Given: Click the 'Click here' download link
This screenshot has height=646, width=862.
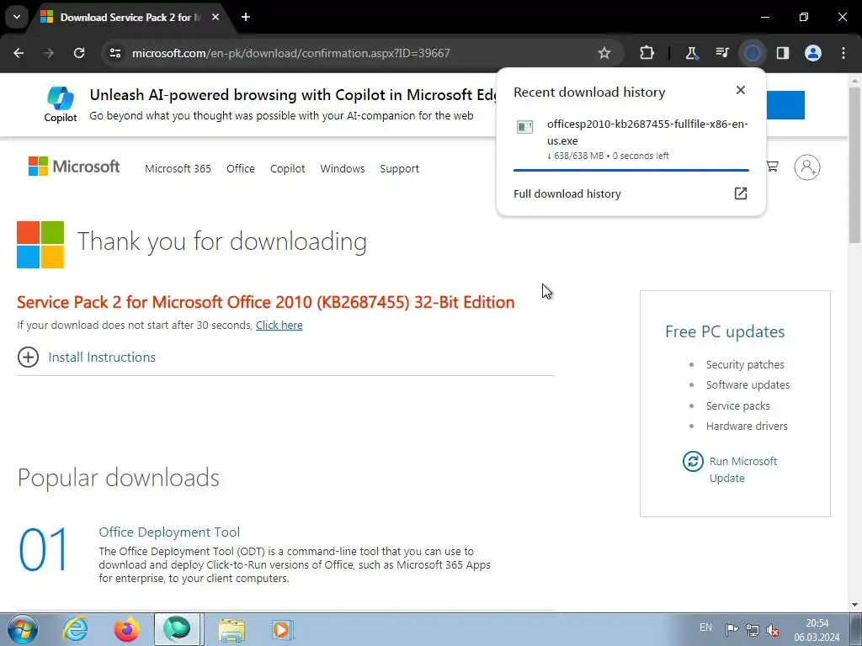Looking at the screenshot, I should tap(279, 326).
